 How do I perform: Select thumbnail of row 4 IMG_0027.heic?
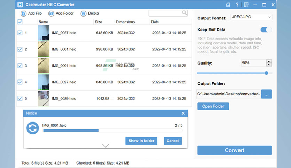44,82
